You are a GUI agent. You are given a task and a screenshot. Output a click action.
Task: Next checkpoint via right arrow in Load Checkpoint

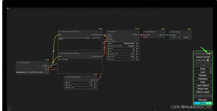click(x=47, y=72)
